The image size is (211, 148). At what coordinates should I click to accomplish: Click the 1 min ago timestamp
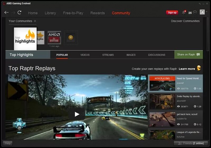54,46
